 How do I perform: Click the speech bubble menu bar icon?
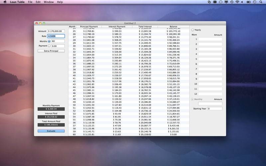pyautogui.click(x=220, y=2)
